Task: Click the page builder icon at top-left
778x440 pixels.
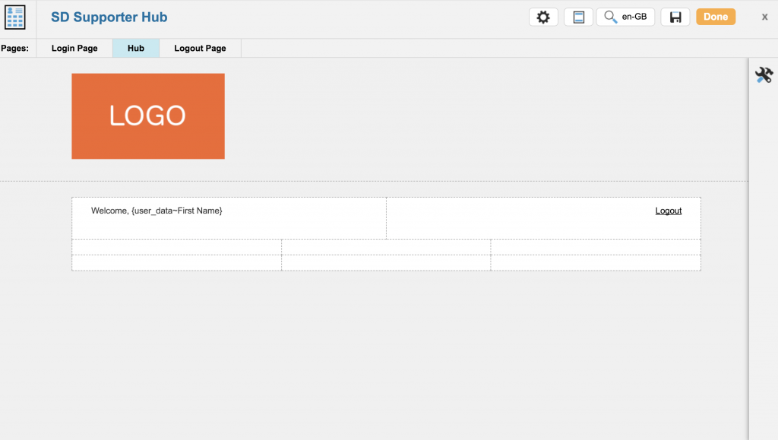Action: [x=15, y=17]
